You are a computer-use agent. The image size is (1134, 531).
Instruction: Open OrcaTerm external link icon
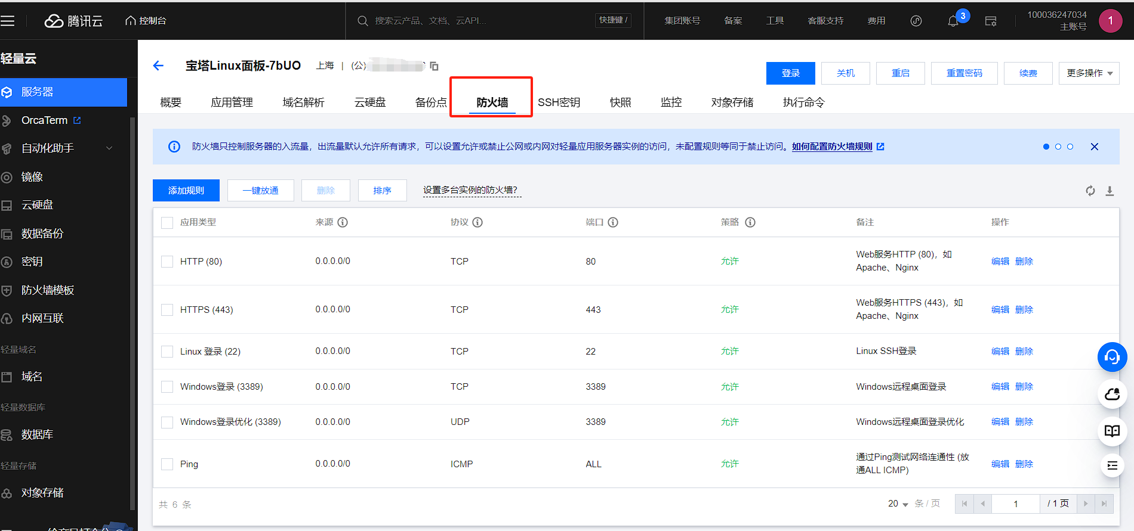coord(77,120)
